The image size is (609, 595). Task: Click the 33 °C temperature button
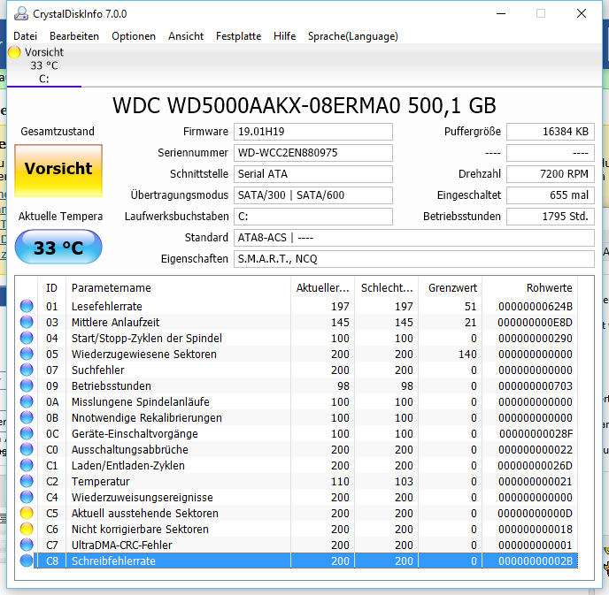(58, 247)
